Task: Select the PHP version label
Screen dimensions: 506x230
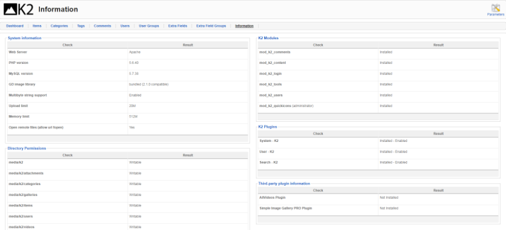Action: 19,63
